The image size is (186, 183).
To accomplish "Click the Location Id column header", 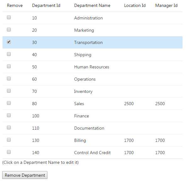I will click(x=135, y=5).
